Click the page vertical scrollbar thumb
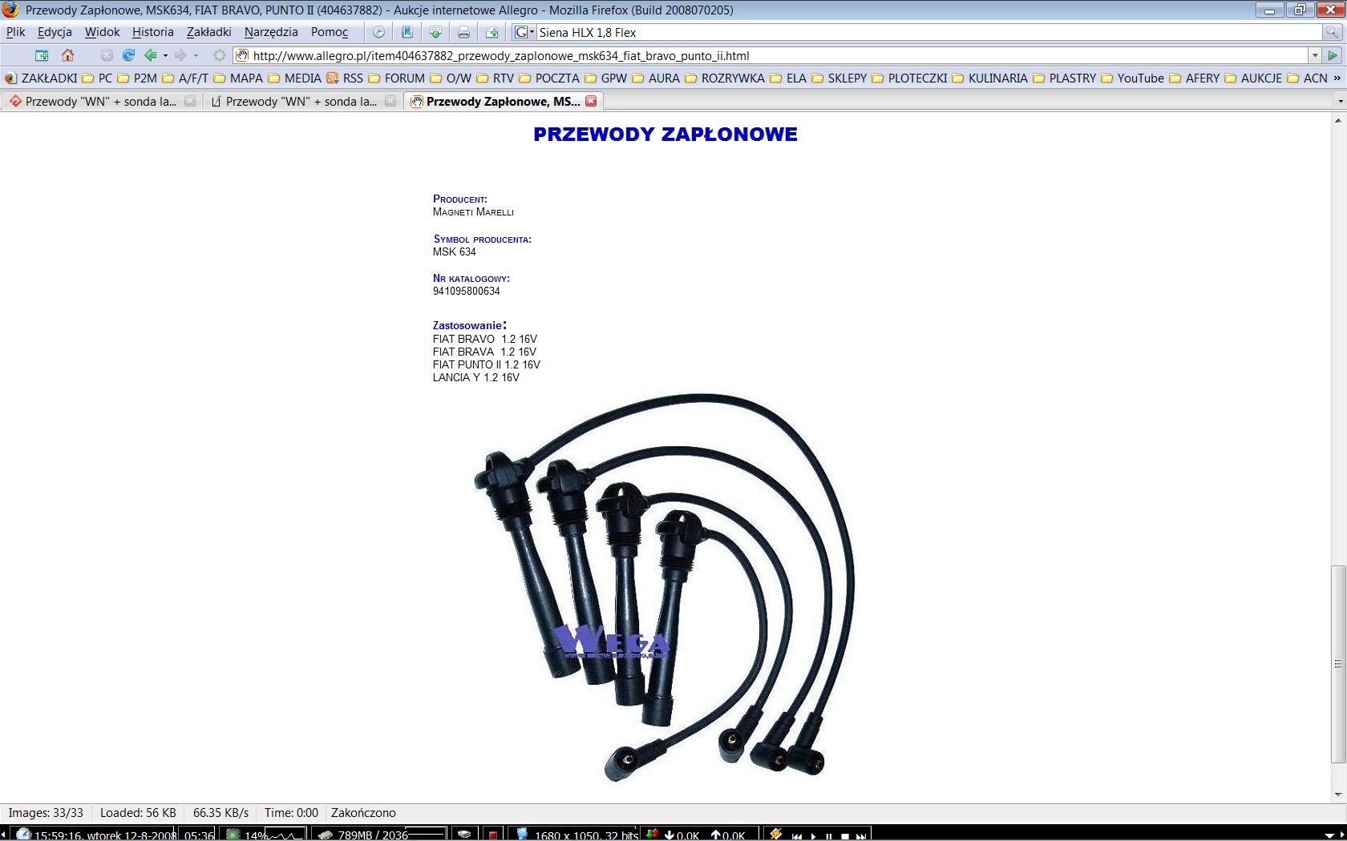 (x=1337, y=664)
